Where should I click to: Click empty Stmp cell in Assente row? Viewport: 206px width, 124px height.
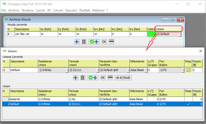click(x=188, y=99)
